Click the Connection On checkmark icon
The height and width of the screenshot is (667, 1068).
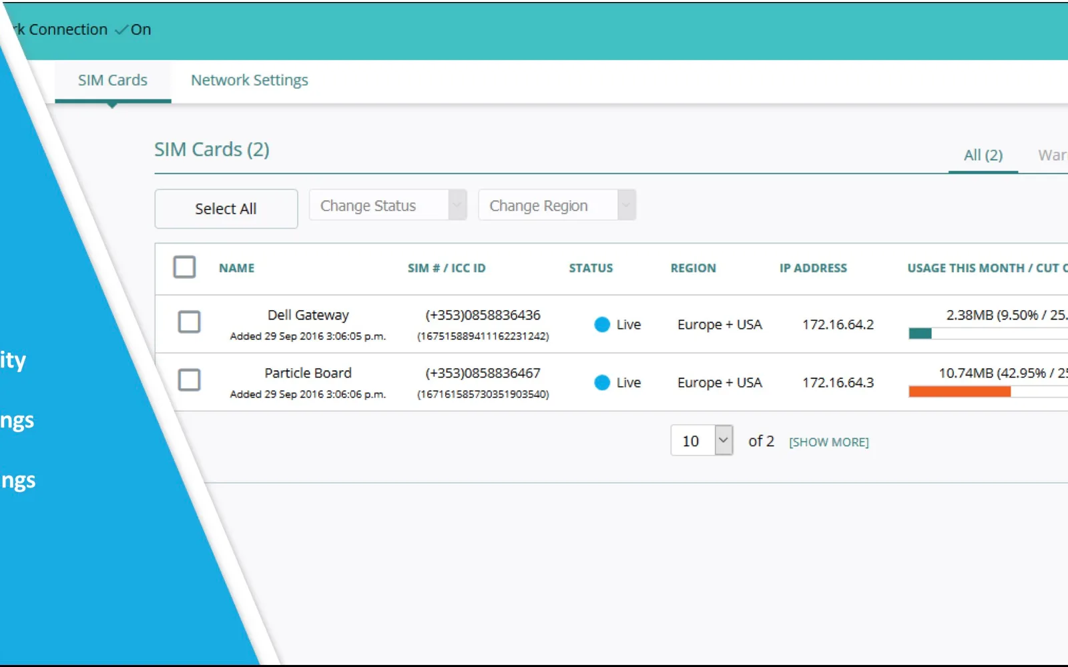121,30
